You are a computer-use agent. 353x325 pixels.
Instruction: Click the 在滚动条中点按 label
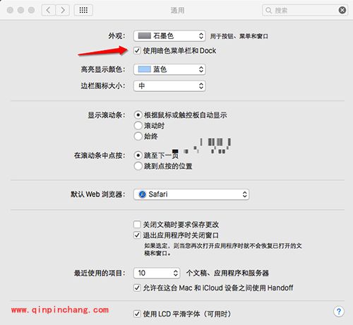(100, 155)
